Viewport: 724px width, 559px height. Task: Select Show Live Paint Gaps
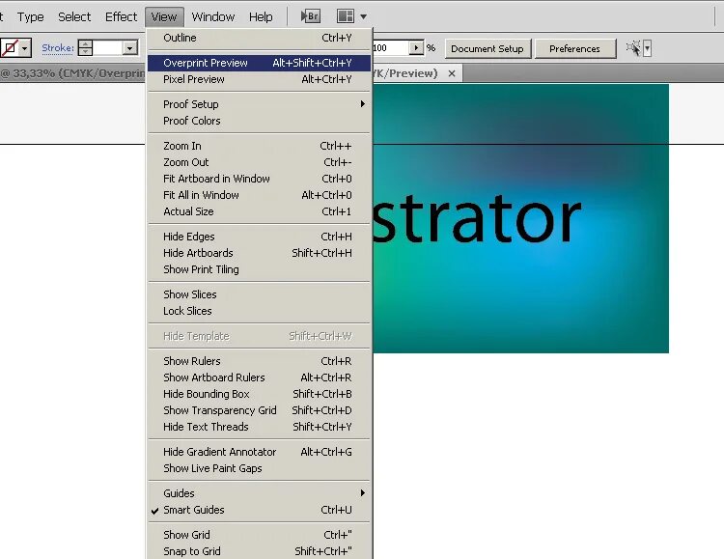click(259, 468)
